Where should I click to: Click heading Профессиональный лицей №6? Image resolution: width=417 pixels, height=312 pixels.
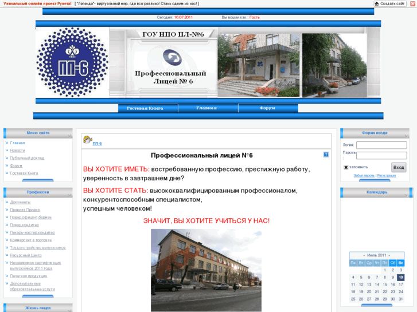tap(201, 156)
